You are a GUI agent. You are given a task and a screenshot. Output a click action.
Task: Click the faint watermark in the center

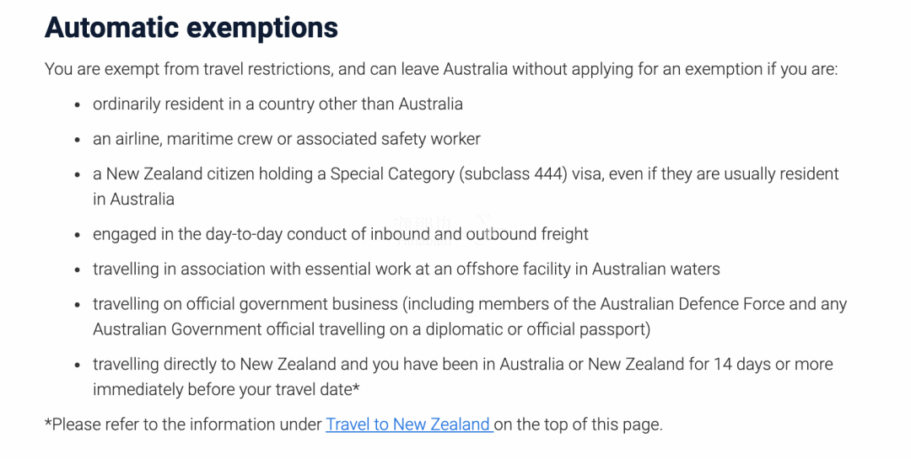(441, 230)
